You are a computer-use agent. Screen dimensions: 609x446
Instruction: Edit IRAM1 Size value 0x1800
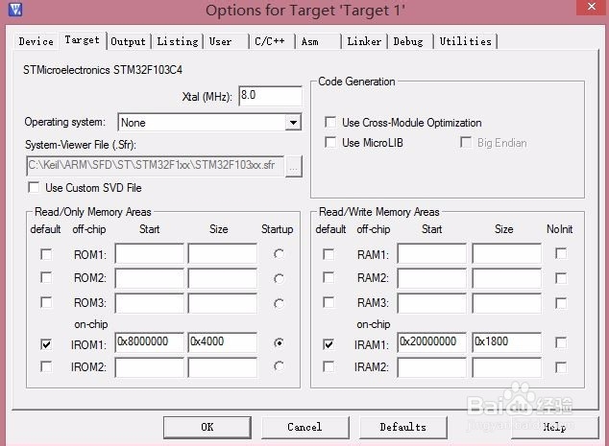pyautogui.click(x=507, y=342)
